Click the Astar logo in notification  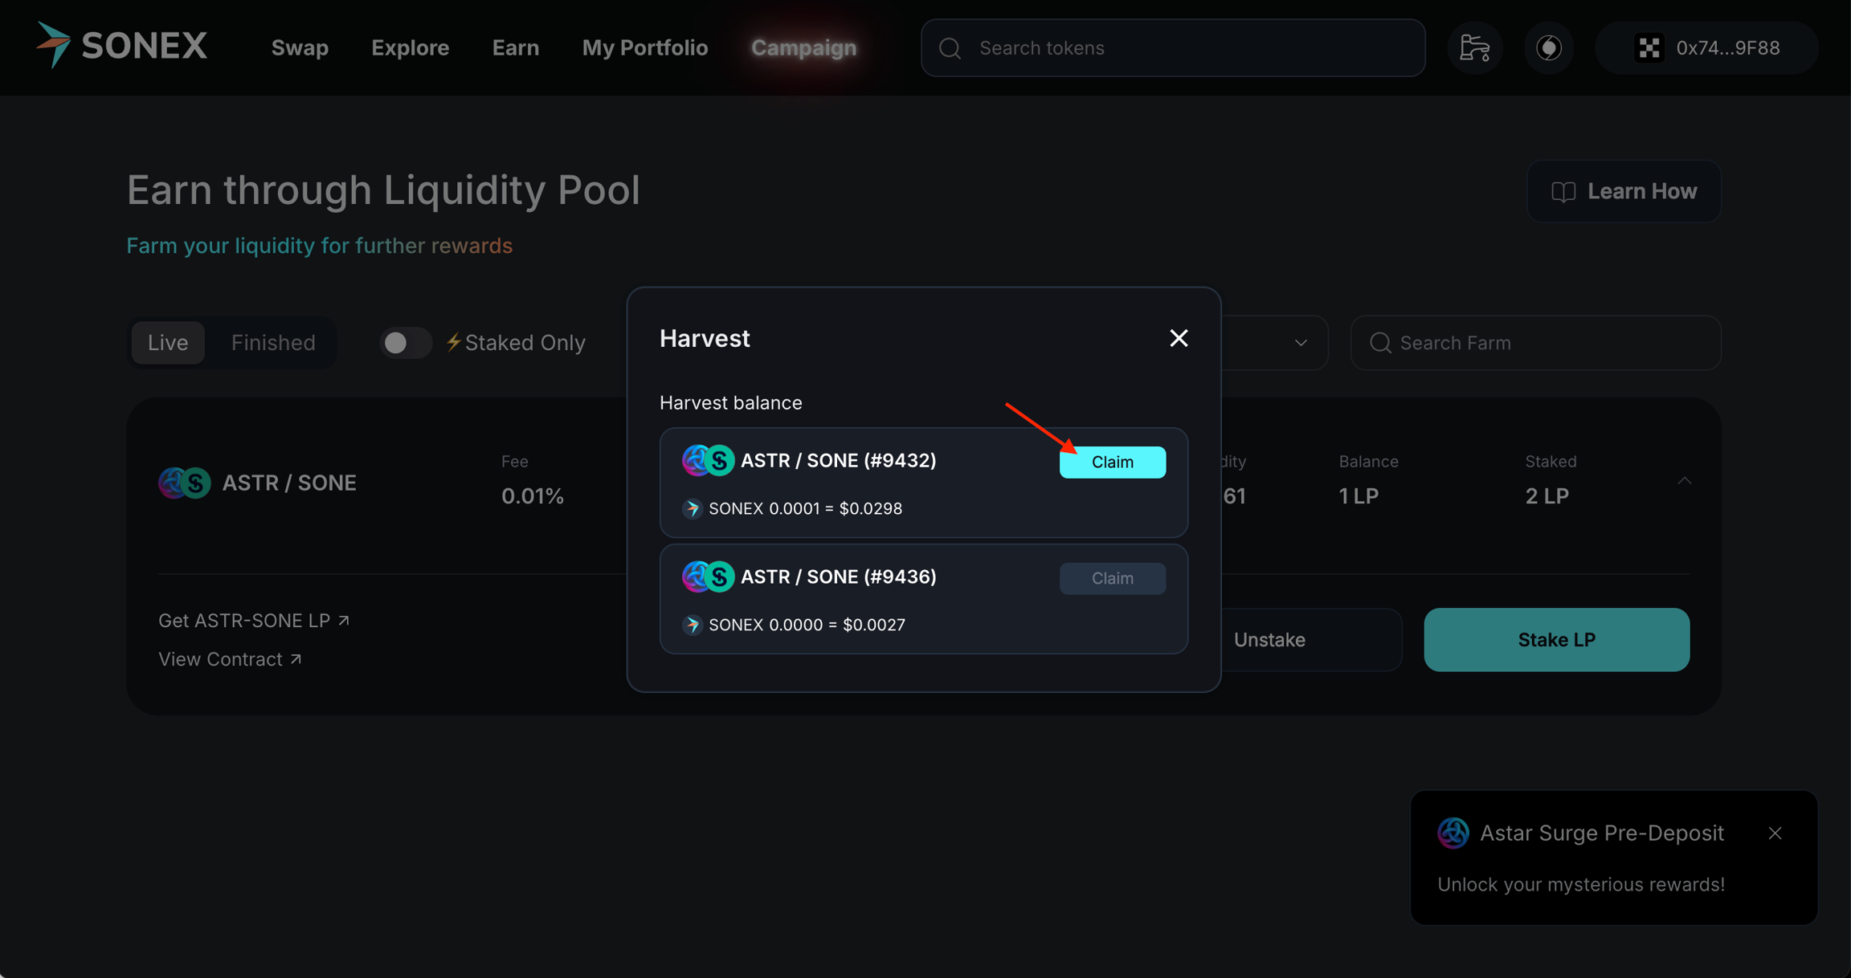pyautogui.click(x=1453, y=833)
